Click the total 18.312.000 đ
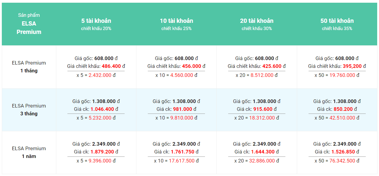The image size is (379, 176). coord(264,118)
